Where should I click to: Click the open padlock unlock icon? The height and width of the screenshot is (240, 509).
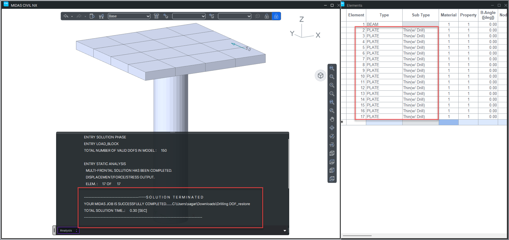point(267,16)
